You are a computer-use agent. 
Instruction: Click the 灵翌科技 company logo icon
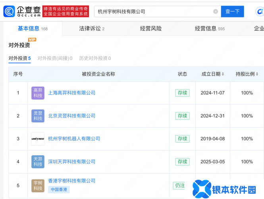(x=38, y=116)
